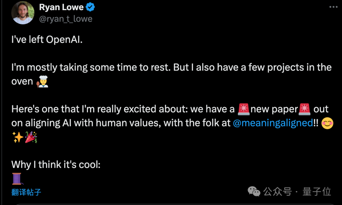Image resolution: width=342 pixels, height=205 pixels.
Task: Click the 翻译帖子 translate post link
Action: pos(26,192)
